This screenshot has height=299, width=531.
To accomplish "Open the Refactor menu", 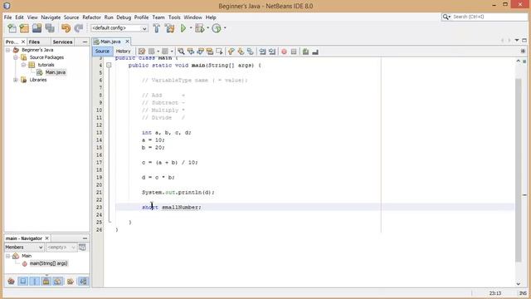I will 91,17.
